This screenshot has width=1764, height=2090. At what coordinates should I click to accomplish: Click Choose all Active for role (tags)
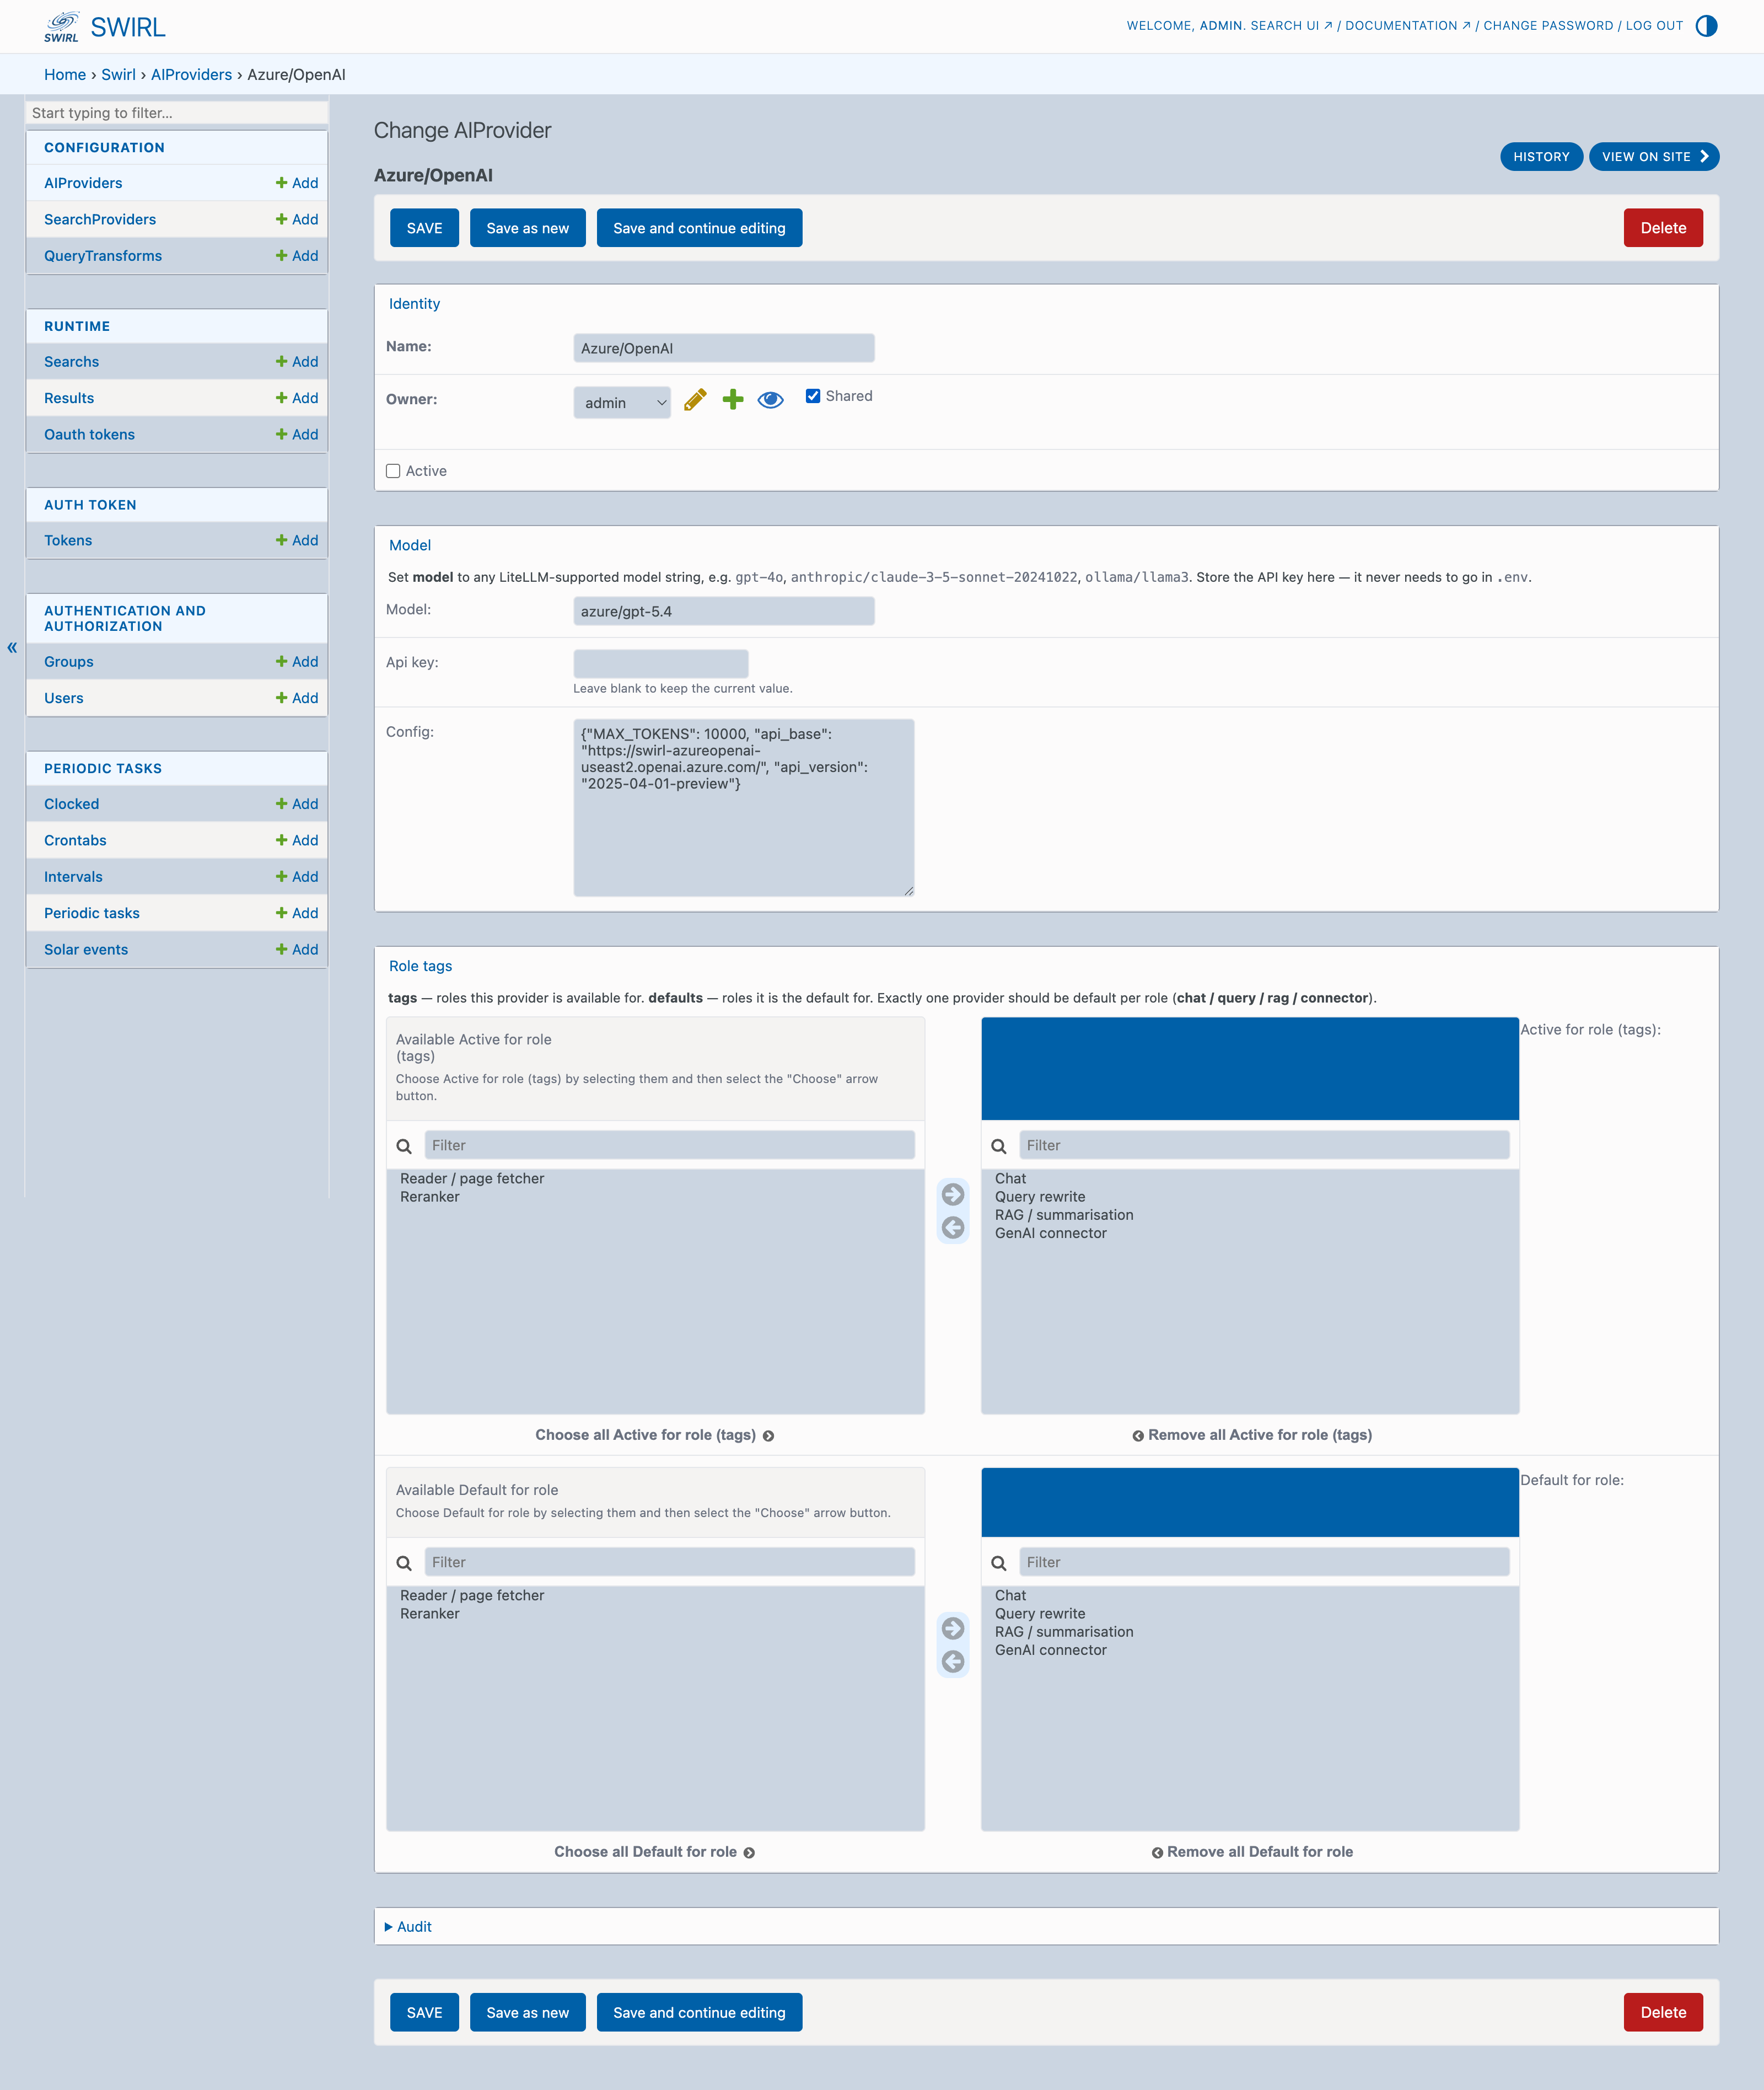pyautogui.click(x=655, y=1435)
